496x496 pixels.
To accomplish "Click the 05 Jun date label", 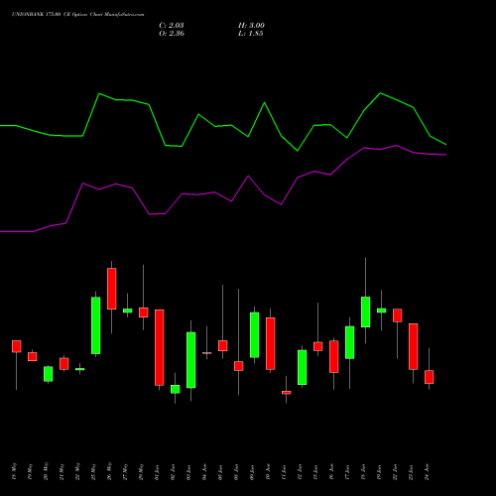I will tap(220, 472).
